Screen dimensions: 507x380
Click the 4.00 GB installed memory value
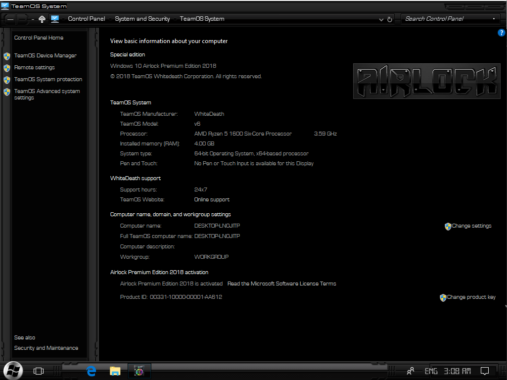click(204, 143)
